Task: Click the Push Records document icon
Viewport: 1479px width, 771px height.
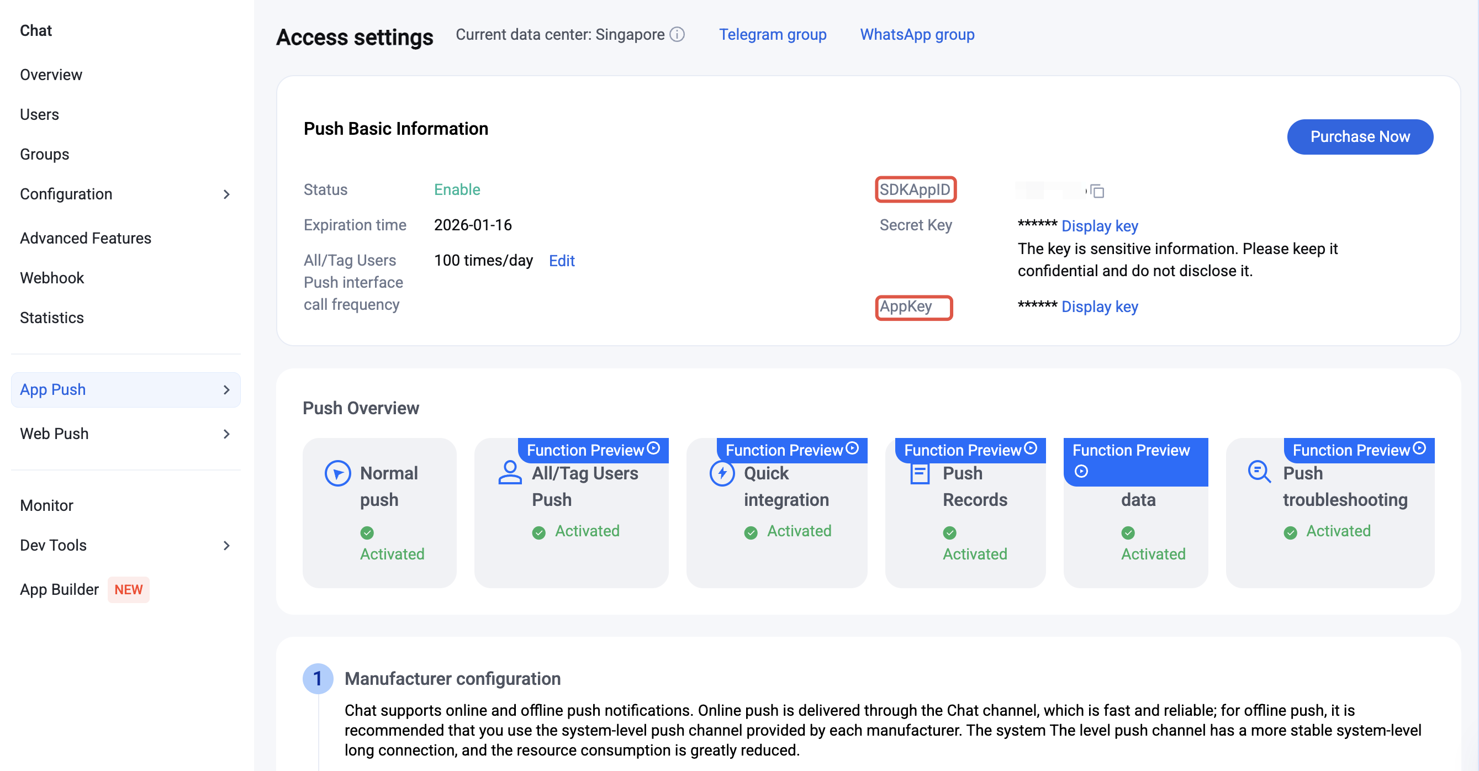Action: click(x=920, y=474)
